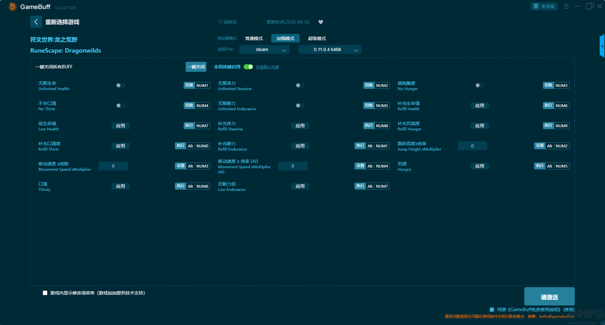Click the NUM7 hotkey for Low Health
This screenshot has width=605, height=325.
pos(197,126)
